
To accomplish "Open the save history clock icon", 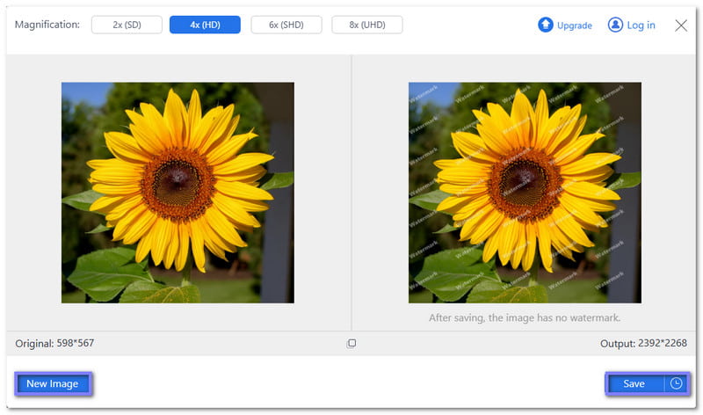I will coord(676,383).
